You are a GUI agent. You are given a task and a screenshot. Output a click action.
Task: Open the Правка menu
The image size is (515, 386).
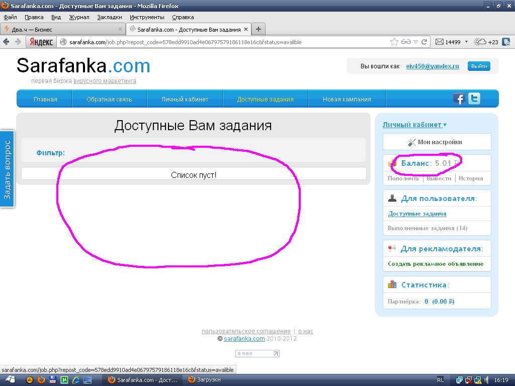click(34, 17)
